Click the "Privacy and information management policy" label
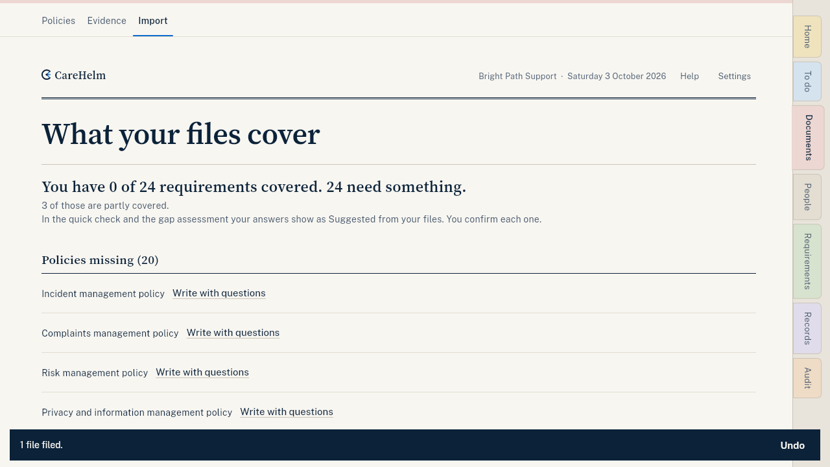 (137, 413)
